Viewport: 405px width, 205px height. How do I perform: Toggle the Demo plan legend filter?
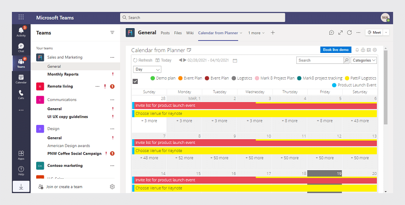coord(163,78)
